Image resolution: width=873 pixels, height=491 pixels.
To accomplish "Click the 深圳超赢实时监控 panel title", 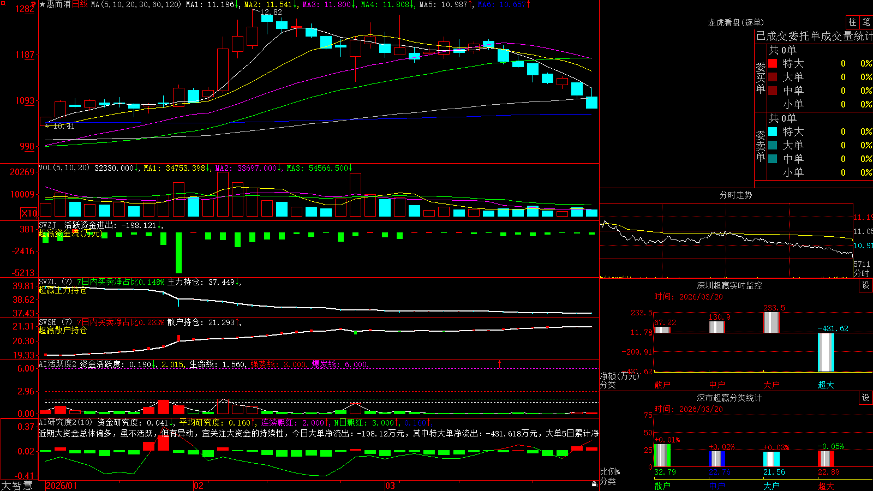I will 730,285.
